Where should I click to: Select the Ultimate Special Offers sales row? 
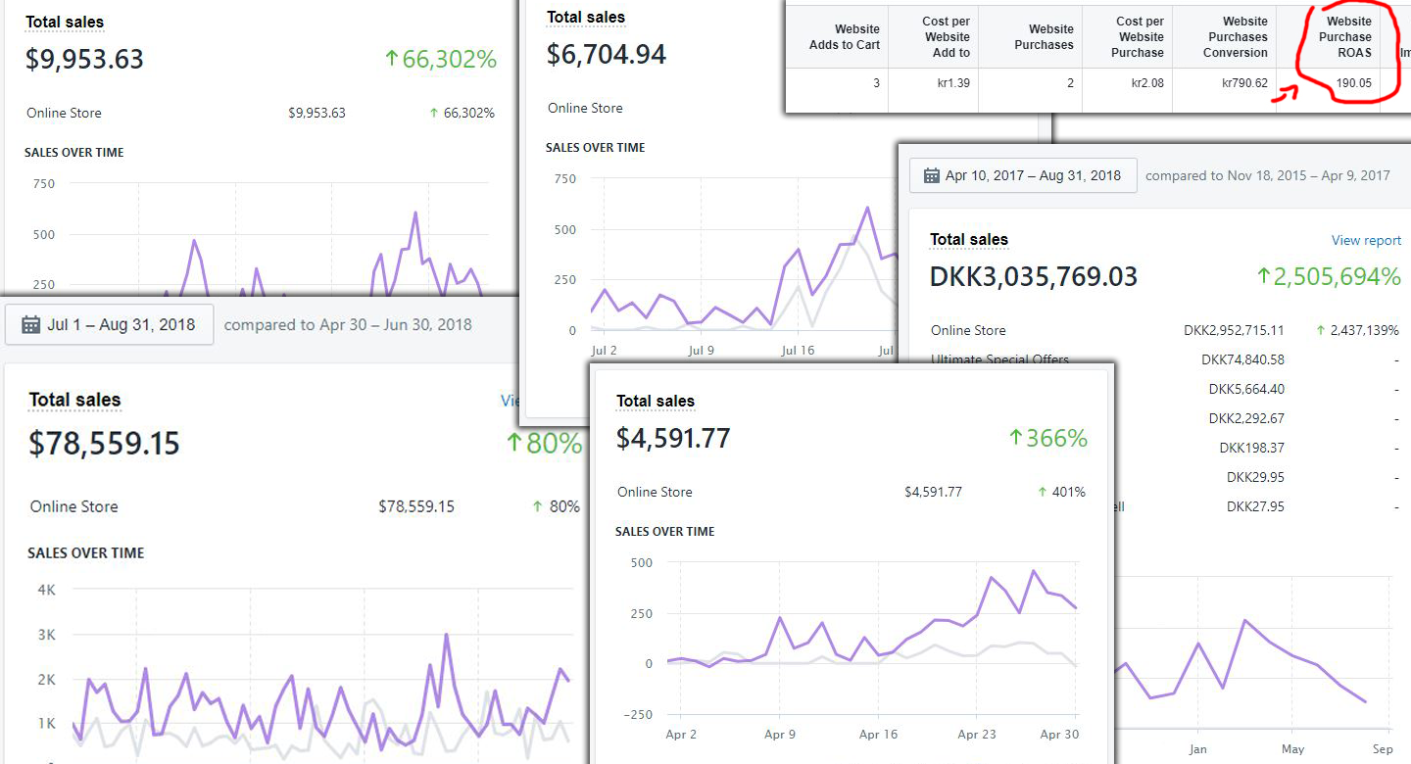(999, 359)
